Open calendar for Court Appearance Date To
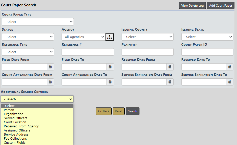 pyautogui.click(x=110, y=82)
